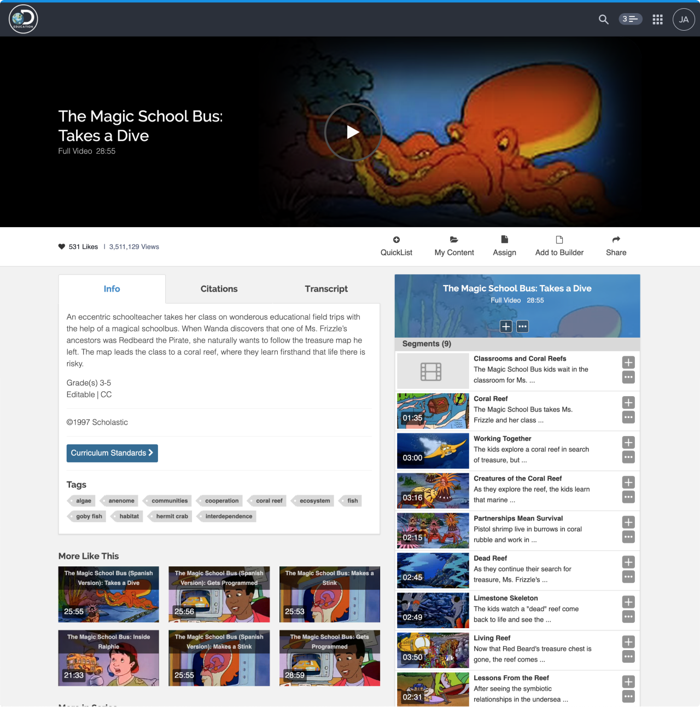Open more options for Dead Reef segment
Screen dimensions: 700x707
[628, 577]
